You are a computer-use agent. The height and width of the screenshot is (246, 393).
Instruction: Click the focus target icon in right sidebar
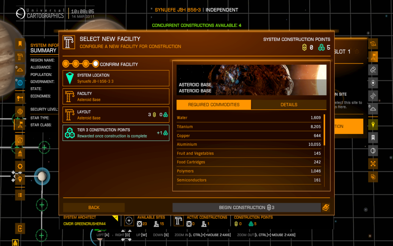point(373,164)
